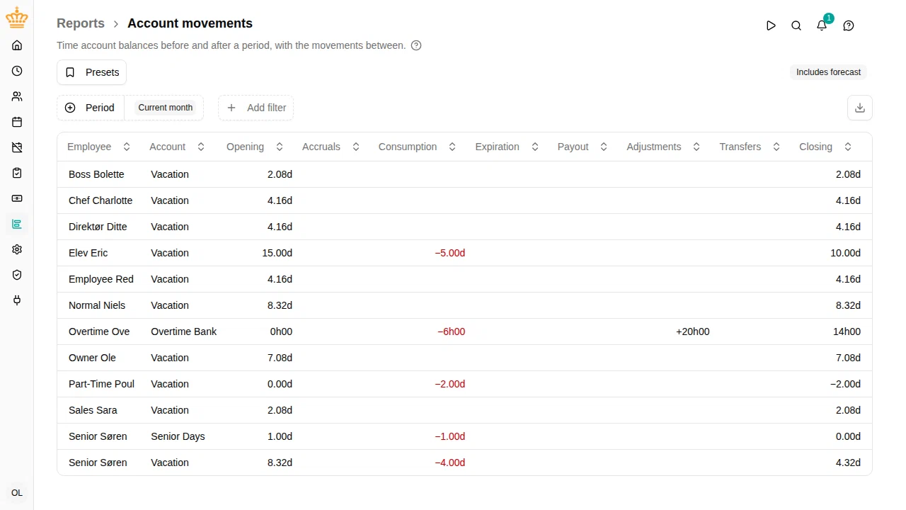Screen dimensions: 906x510
Task: Click the Overtime Bank account cell
Action: point(184,331)
